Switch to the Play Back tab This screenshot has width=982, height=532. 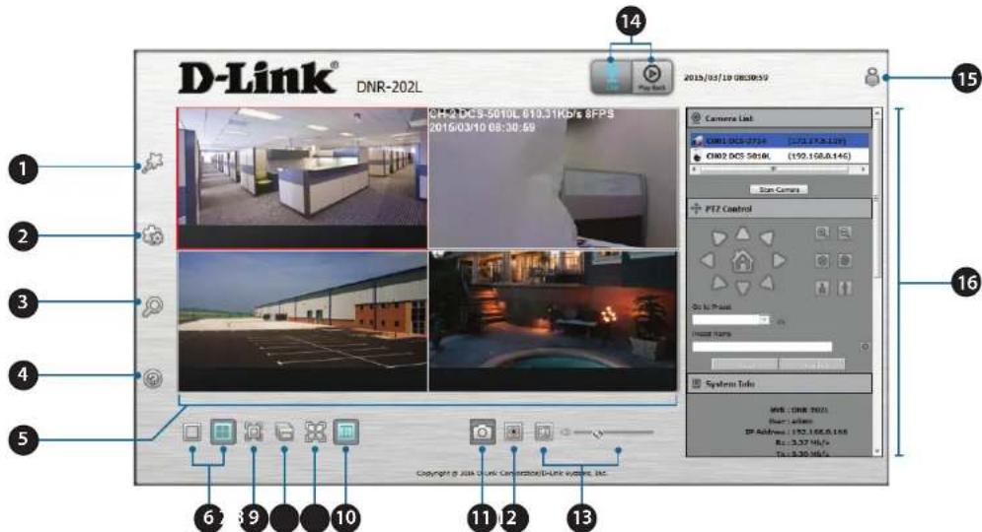tap(652, 77)
